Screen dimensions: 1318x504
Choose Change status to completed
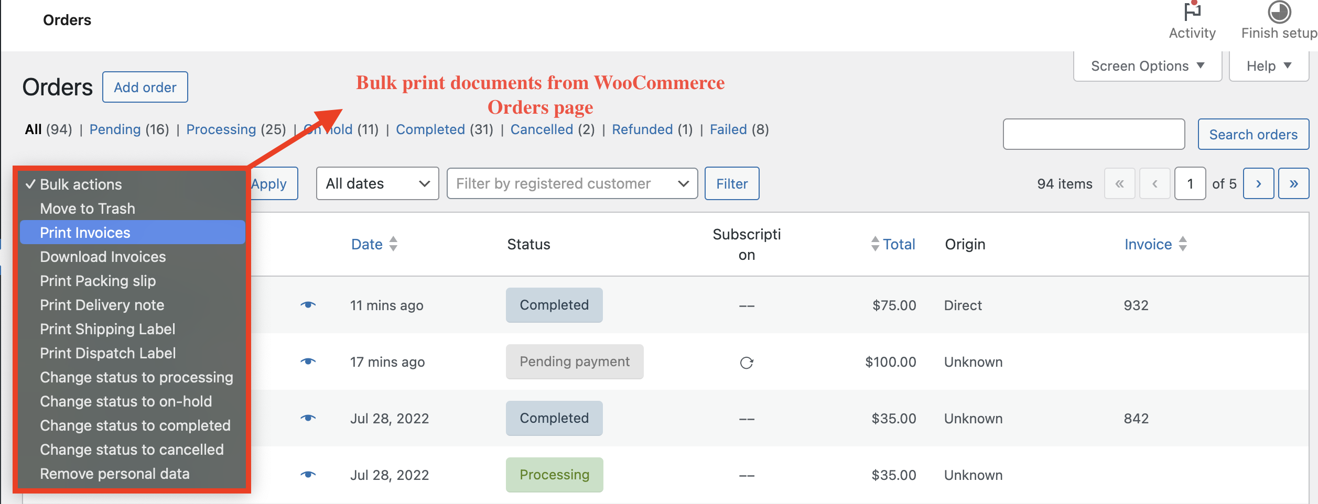coord(133,425)
